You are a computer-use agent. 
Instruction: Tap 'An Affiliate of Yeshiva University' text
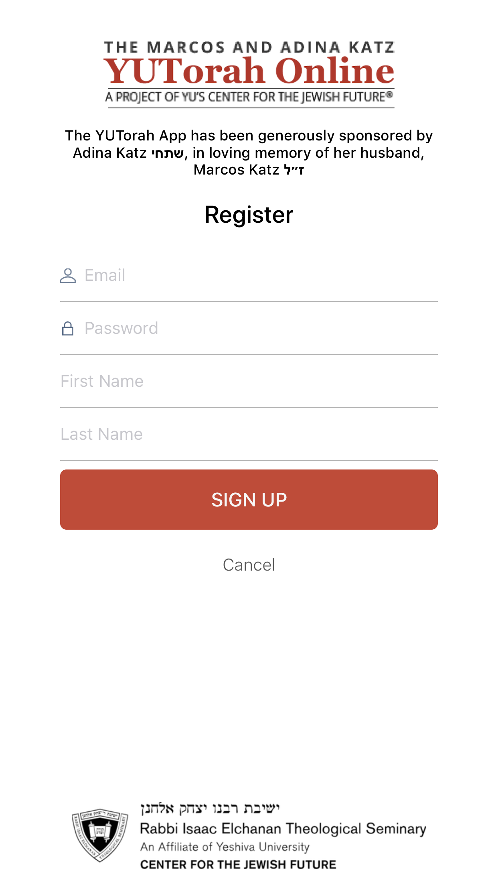coord(225,847)
